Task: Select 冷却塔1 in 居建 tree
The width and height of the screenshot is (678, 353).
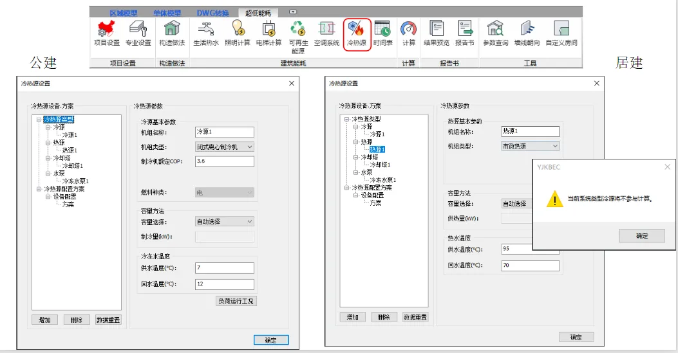Action: click(380, 165)
